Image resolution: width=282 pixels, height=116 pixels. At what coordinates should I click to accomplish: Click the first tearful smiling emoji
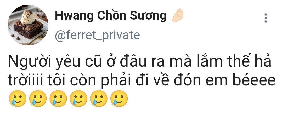[x=18, y=98]
